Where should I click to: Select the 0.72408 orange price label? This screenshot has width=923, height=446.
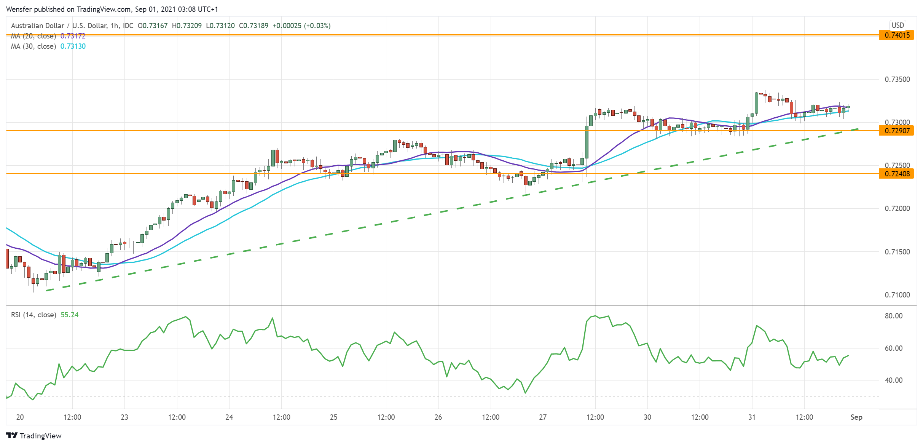897,174
